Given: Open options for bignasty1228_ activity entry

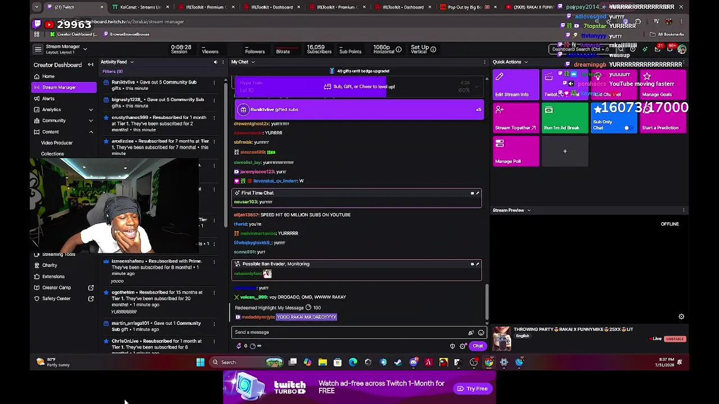Looking at the screenshot, I should tap(214, 100).
